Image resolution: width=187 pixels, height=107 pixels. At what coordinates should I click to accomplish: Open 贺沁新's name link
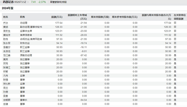pyautogui.click(x=7, y=84)
